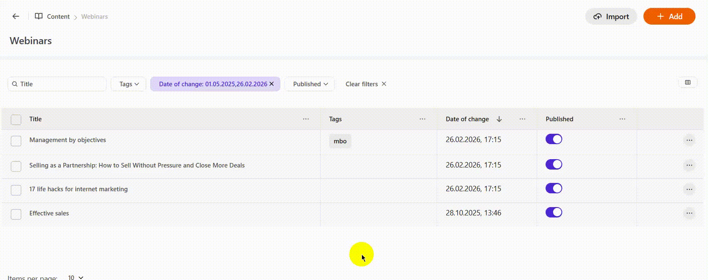Expand the Published filter dropdown
This screenshot has width=708, height=280.
(x=310, y=84)
